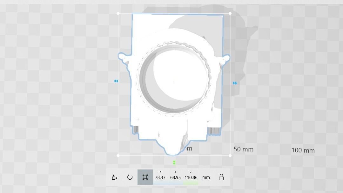The width and height of the screenshot is (343, 193).
Task: Edit the X dimension value 78.37
Action: [160, 177]
